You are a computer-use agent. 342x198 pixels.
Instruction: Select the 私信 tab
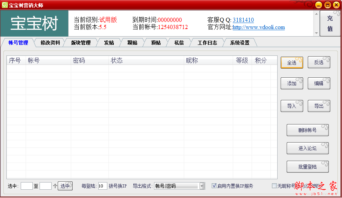pyautogui.click(x=179, y=43)
